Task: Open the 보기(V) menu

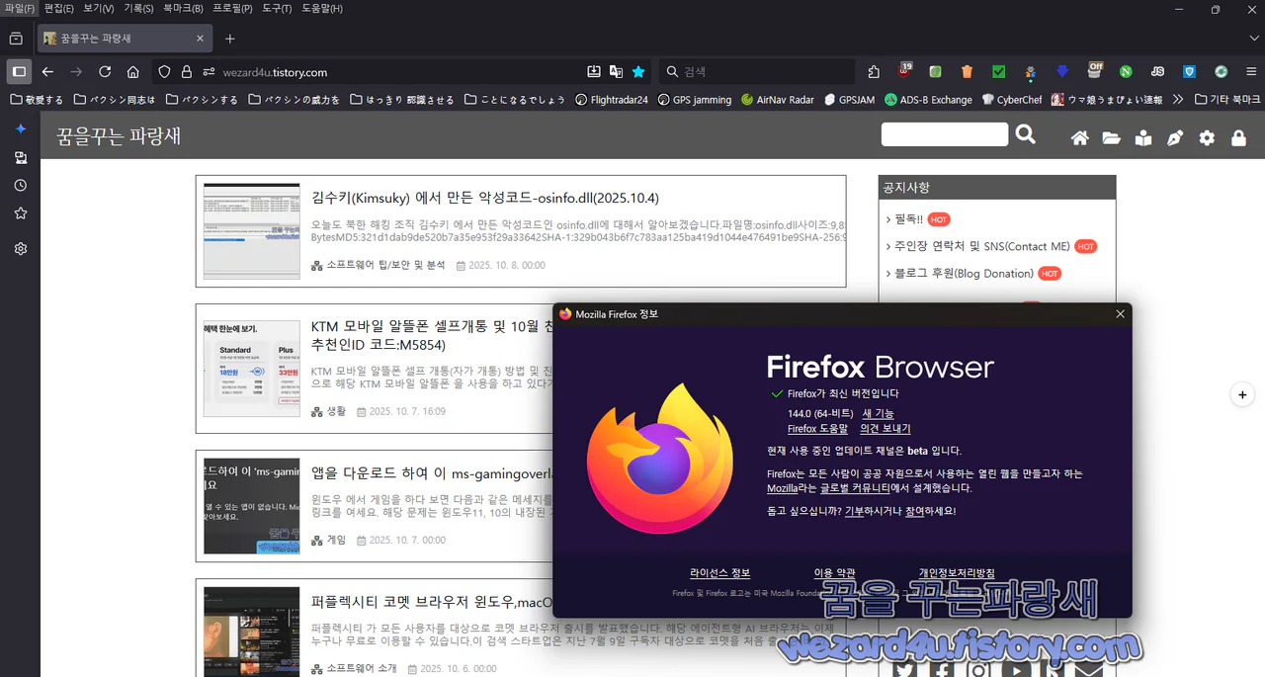Action: [x=98, y=9]
